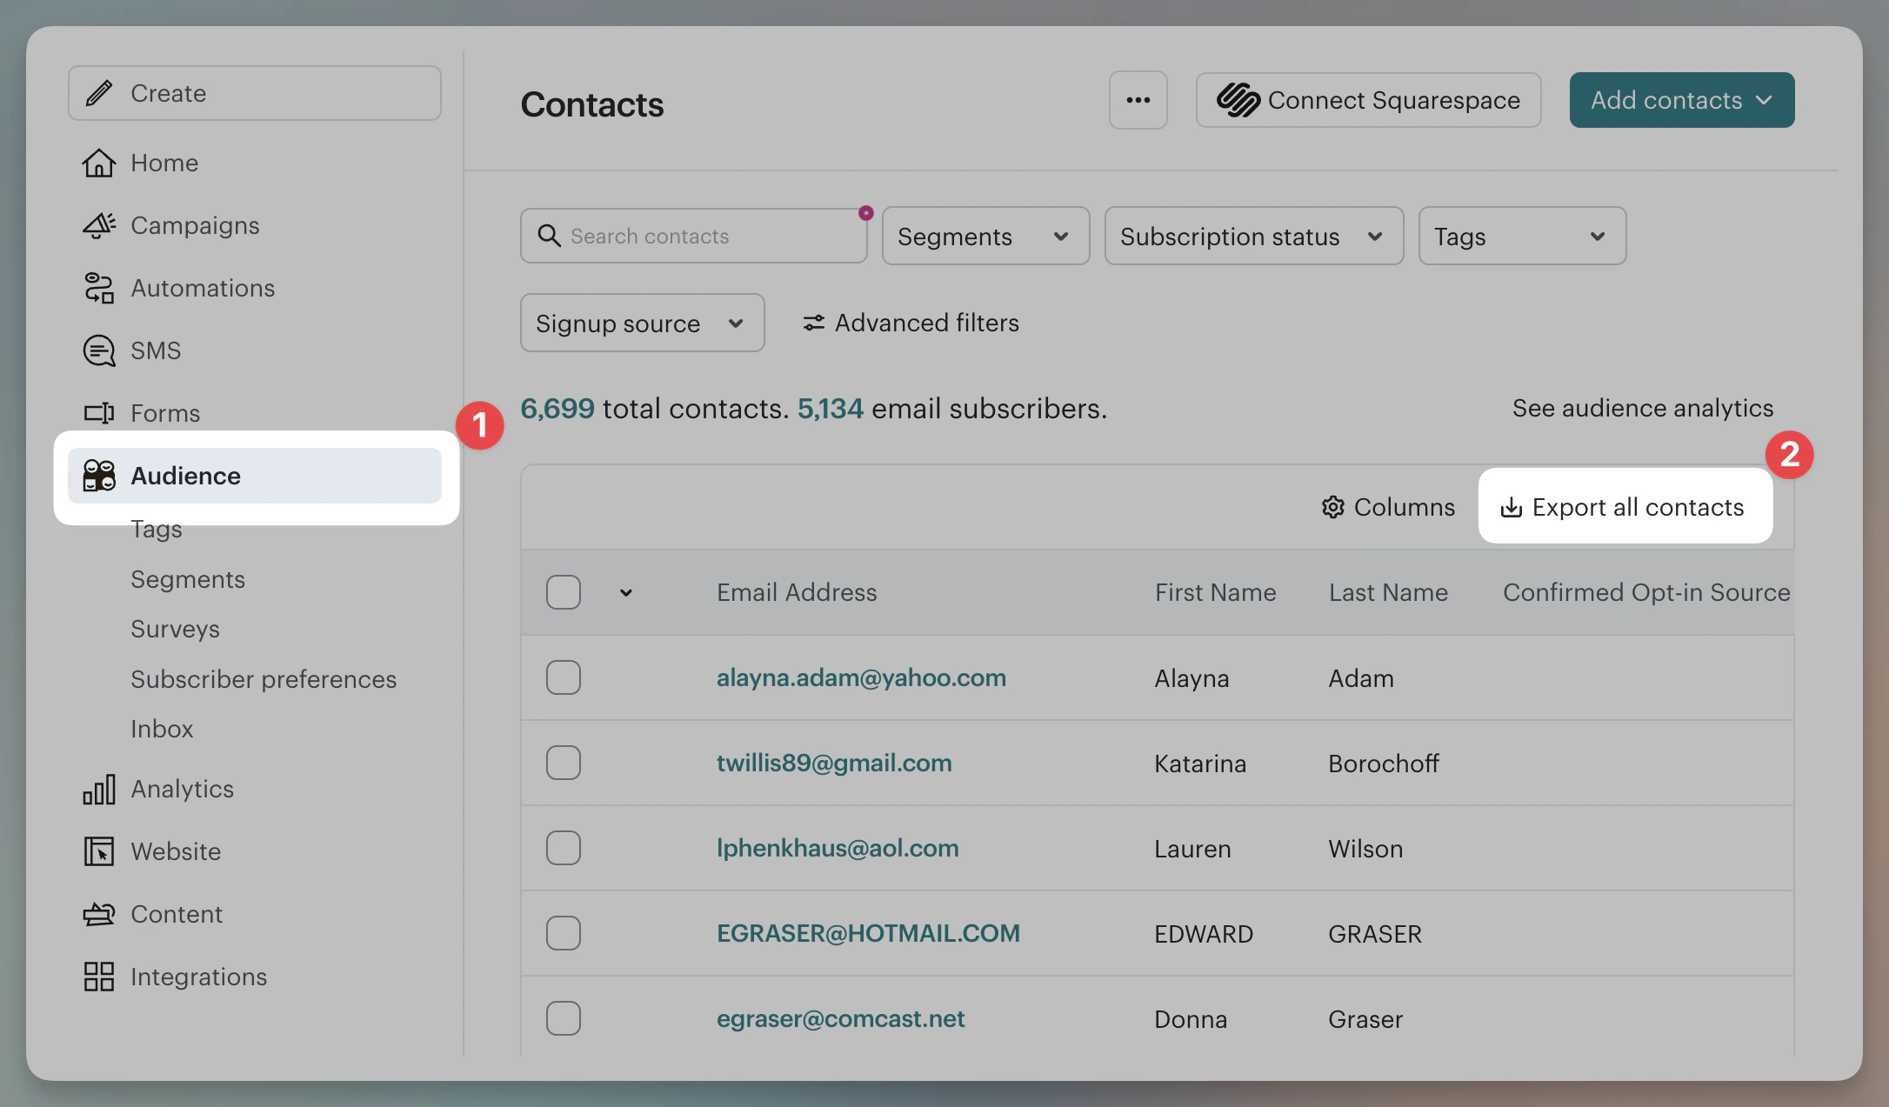Screen dimensions: 1889x1107
Task: Expand the Signup source dropdown
Action: 643,323
